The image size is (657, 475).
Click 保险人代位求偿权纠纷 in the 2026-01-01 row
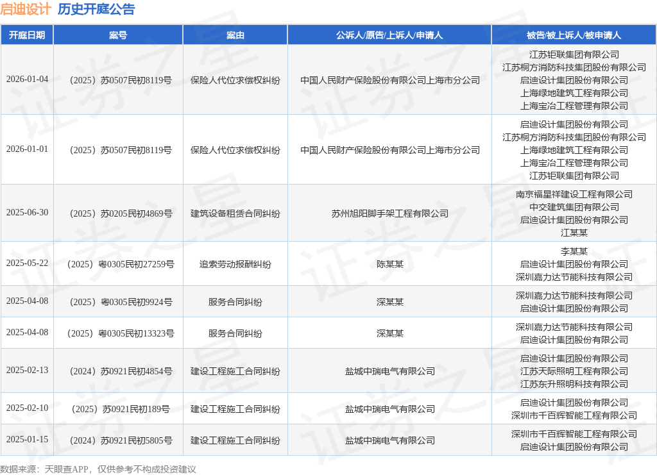[x=235, y=150]
